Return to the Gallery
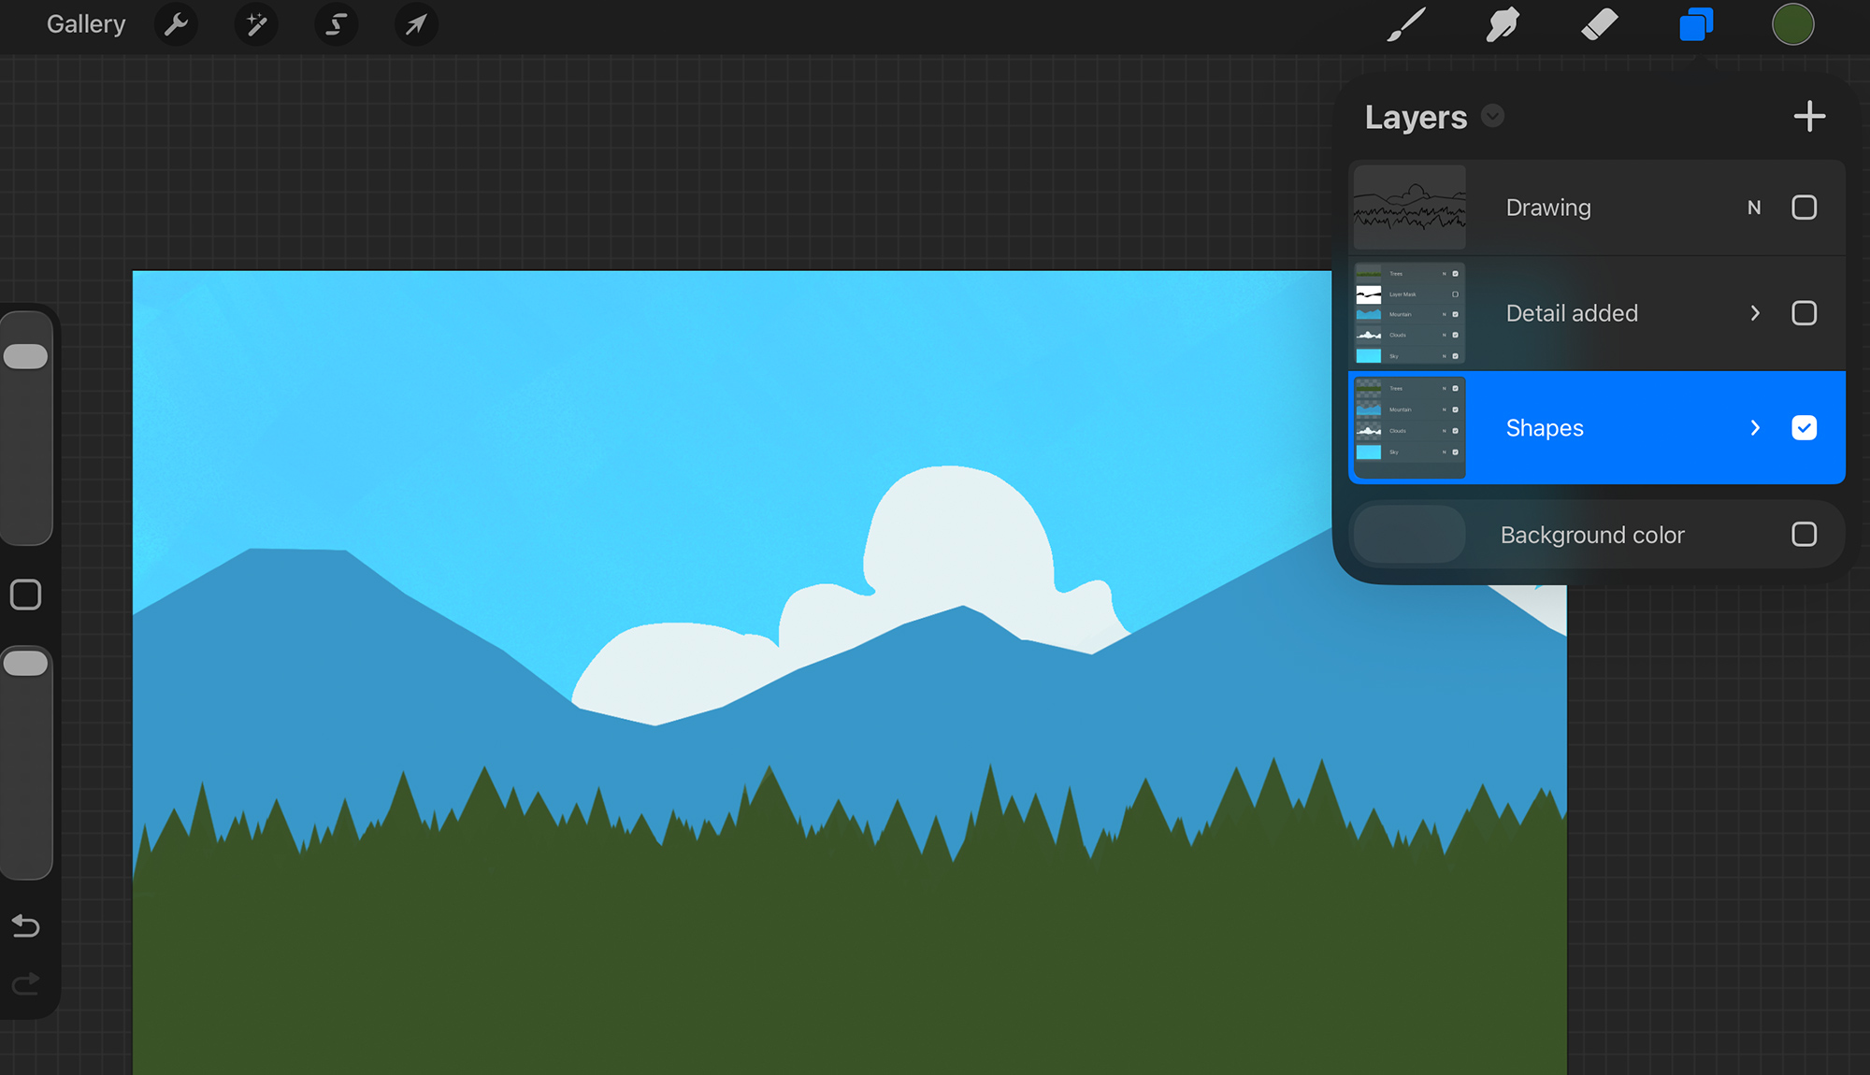 tap(86, 24)
